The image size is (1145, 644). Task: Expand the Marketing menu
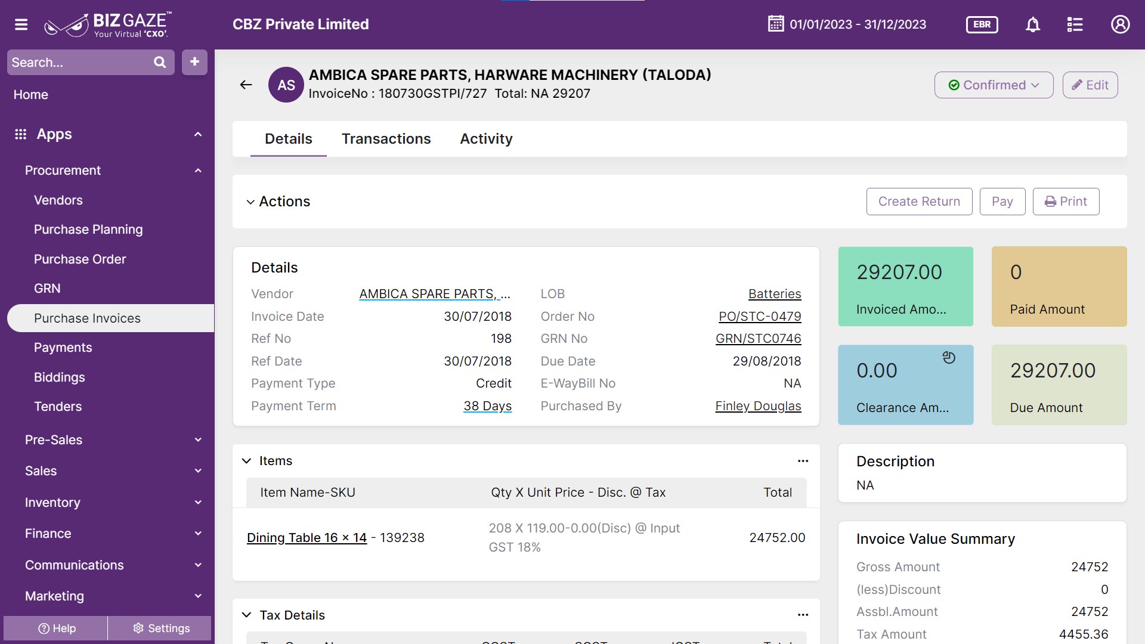[198, 596]
